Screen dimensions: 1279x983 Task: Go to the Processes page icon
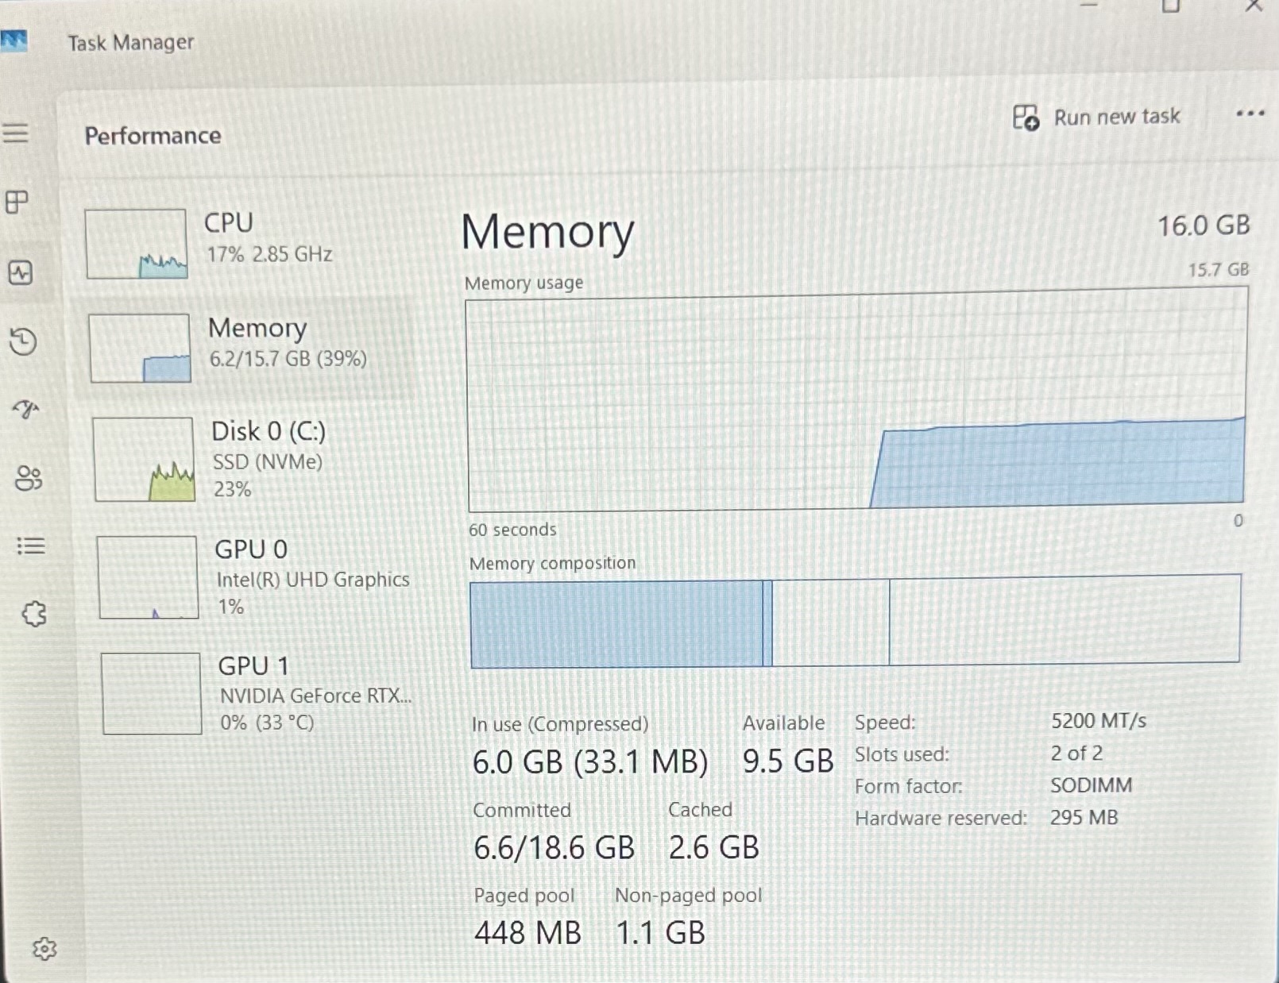coord(17,202)
